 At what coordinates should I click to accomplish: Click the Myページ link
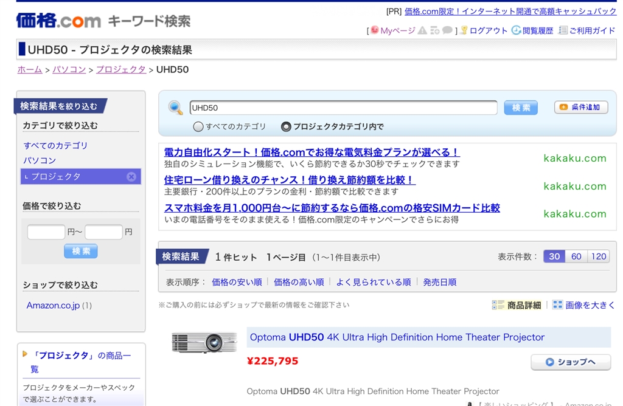398,30
